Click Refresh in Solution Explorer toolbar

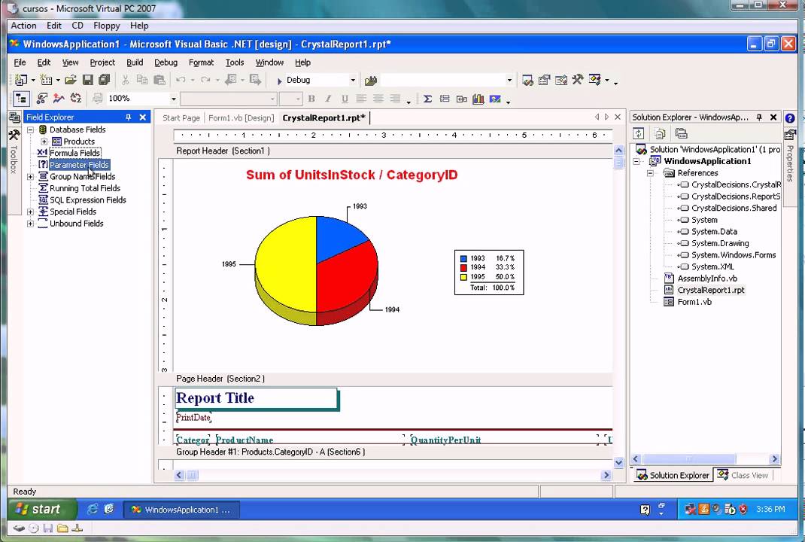638,133
